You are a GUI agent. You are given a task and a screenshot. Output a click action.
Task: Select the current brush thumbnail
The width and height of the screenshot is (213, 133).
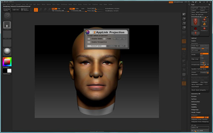[7, 16]
